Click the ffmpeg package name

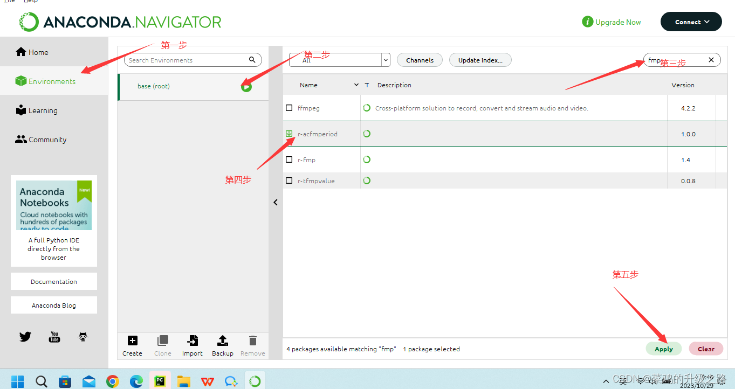[308, 108]
